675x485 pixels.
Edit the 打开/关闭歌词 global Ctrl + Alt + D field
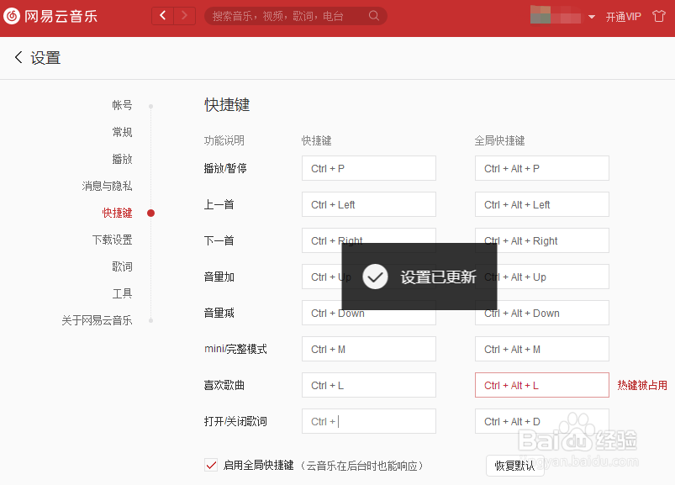(542, 421)
